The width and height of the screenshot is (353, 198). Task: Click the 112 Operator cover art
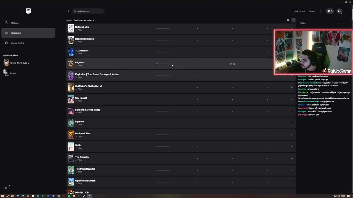(x=71, y=52)
